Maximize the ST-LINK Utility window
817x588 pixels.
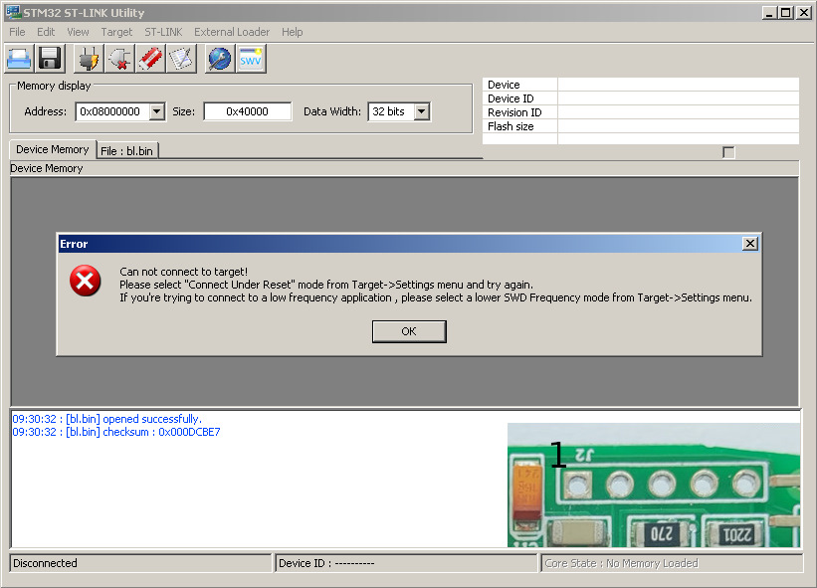(786, 13)
